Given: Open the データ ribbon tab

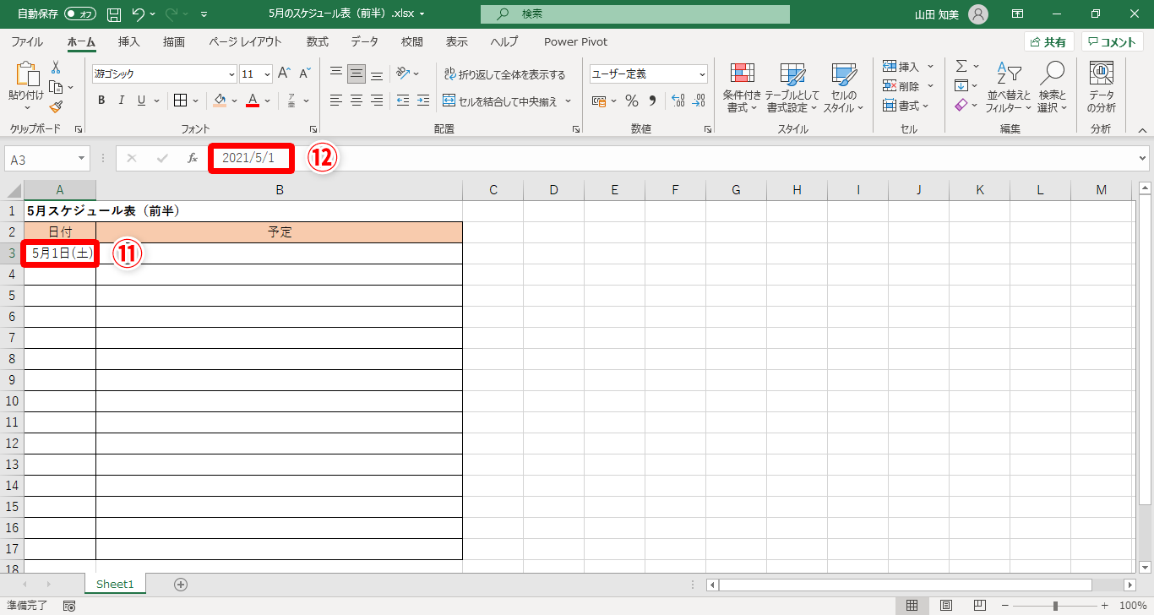Looking at the screenshot, I should pyautogui.click(x=365, y=41).
